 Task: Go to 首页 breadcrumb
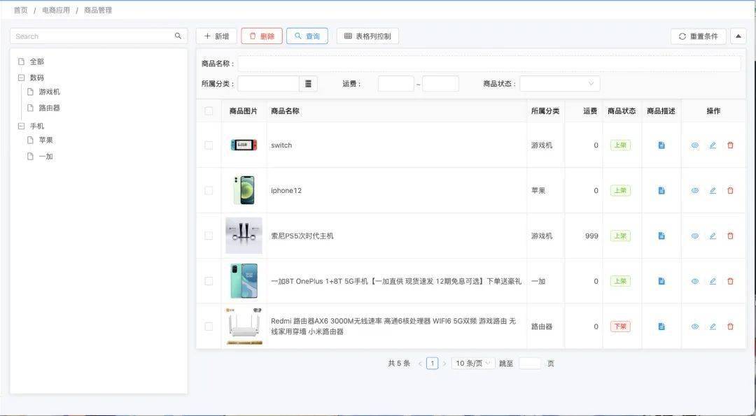pyautogui.click(x=21, y=10)
